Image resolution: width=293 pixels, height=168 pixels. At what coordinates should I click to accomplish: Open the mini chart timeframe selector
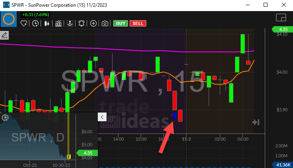tap(6, 118)
